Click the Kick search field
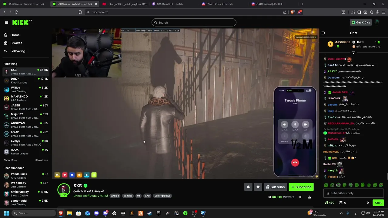The height and width of the screenshot is (218, 388). [194, 22]
